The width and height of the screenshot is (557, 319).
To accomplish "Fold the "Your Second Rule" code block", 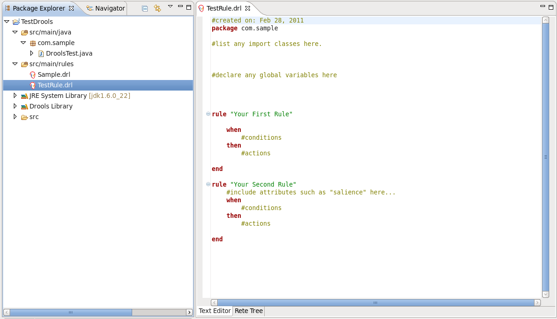I will [208, 184].
